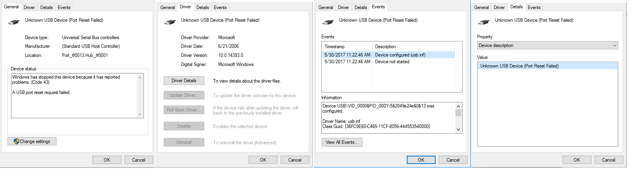This screenshot has width=642, height=179.
Task: Click the Disable device button
Action: pyautogui.click(x=184, y=126)
